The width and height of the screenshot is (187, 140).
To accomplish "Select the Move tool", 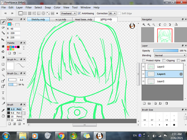I will (x=3, y=39).
